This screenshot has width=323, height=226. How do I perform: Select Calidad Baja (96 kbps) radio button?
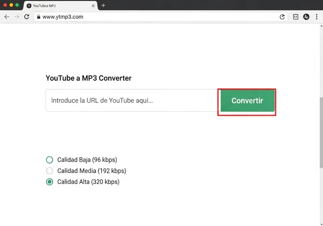50,160
